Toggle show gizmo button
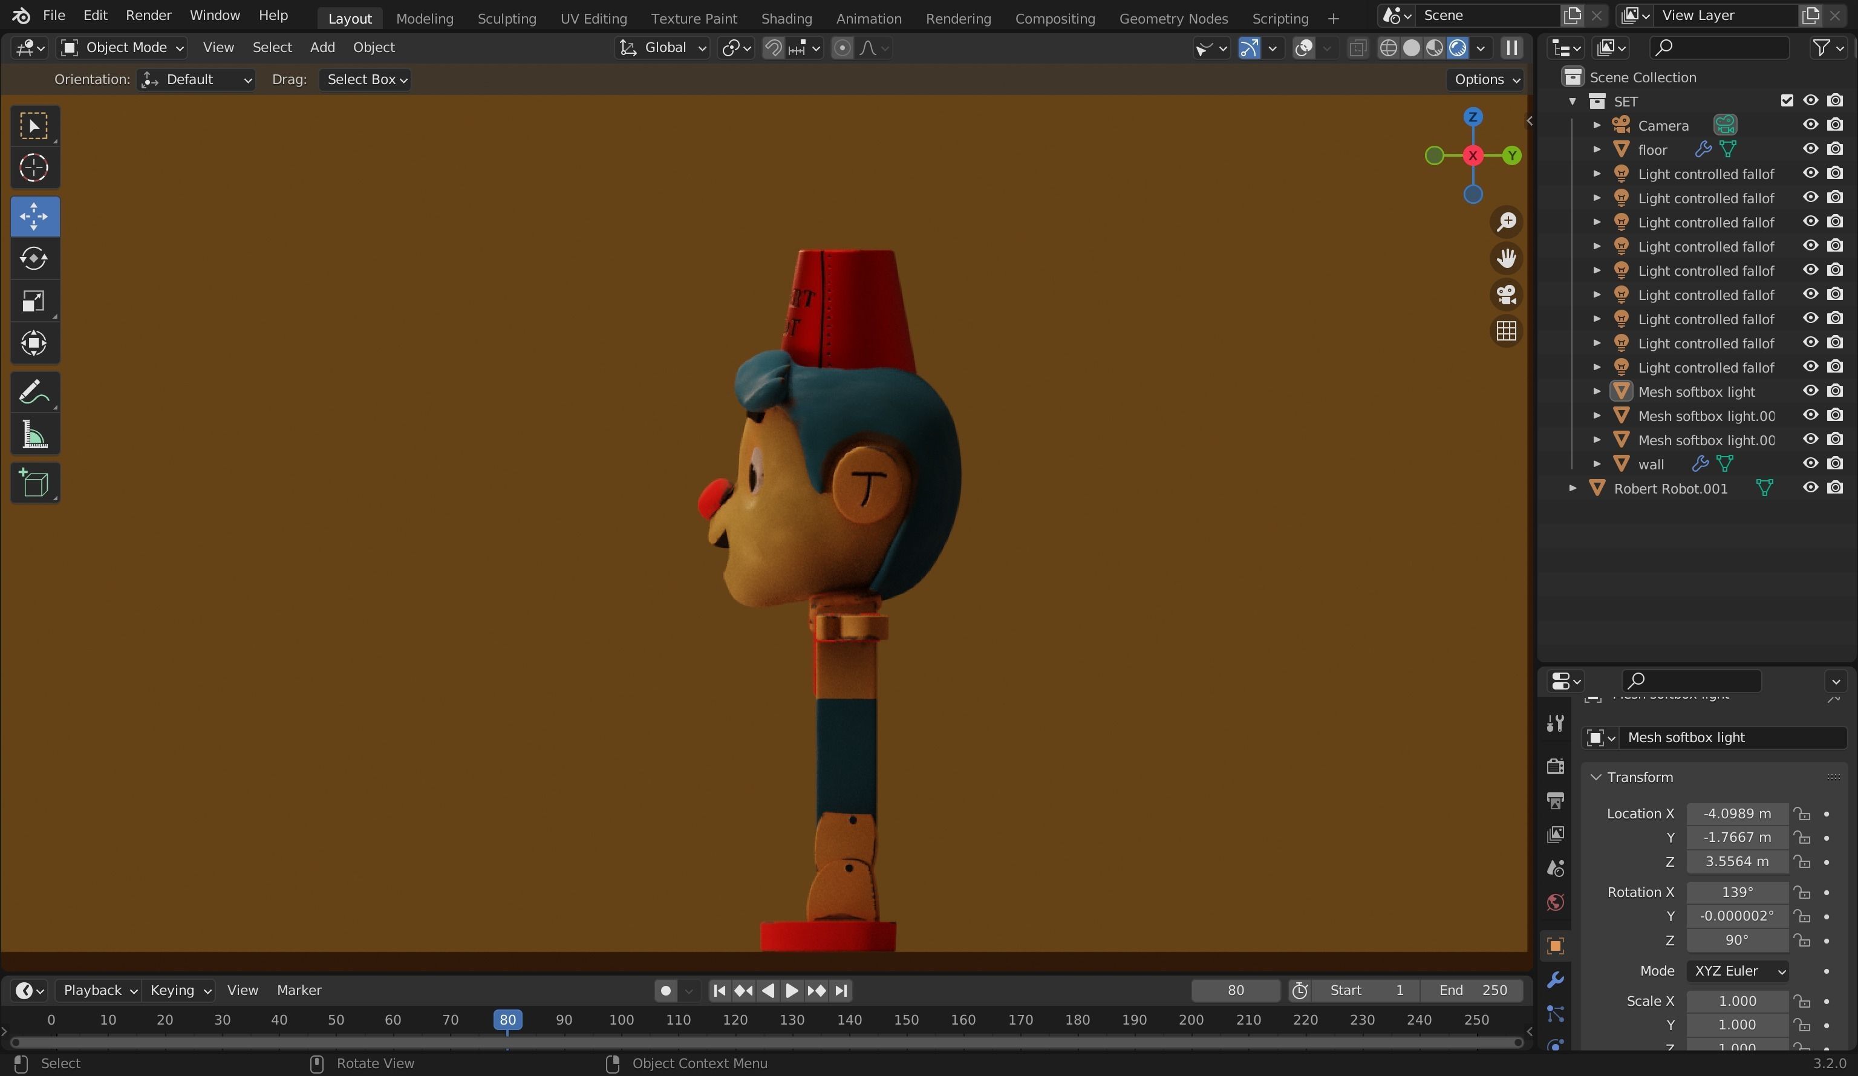Viewport: 1858px width, 1076px height. [1249, 48]
